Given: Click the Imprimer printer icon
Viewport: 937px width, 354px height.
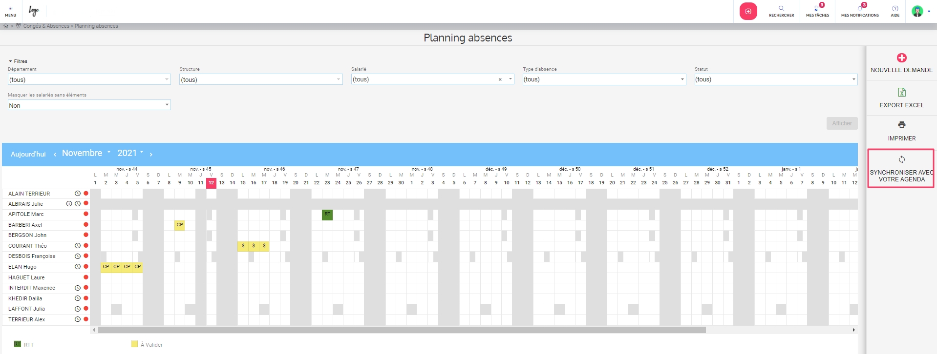Looking at the screenshot, I should (x=901, y=125).
